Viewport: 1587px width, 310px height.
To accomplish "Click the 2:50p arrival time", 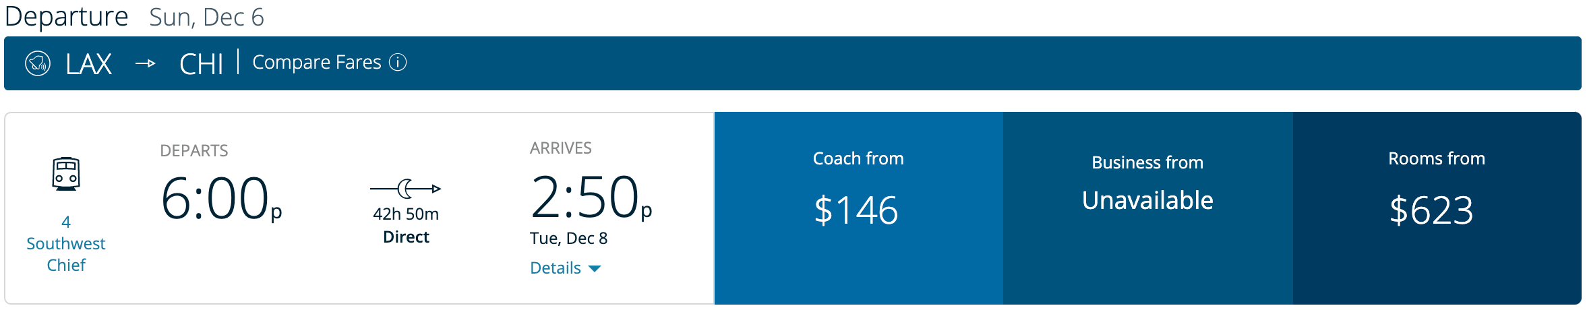I will 591,197.
